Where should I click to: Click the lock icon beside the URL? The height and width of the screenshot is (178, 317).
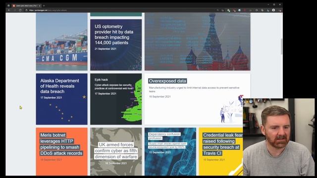(26, 10)
